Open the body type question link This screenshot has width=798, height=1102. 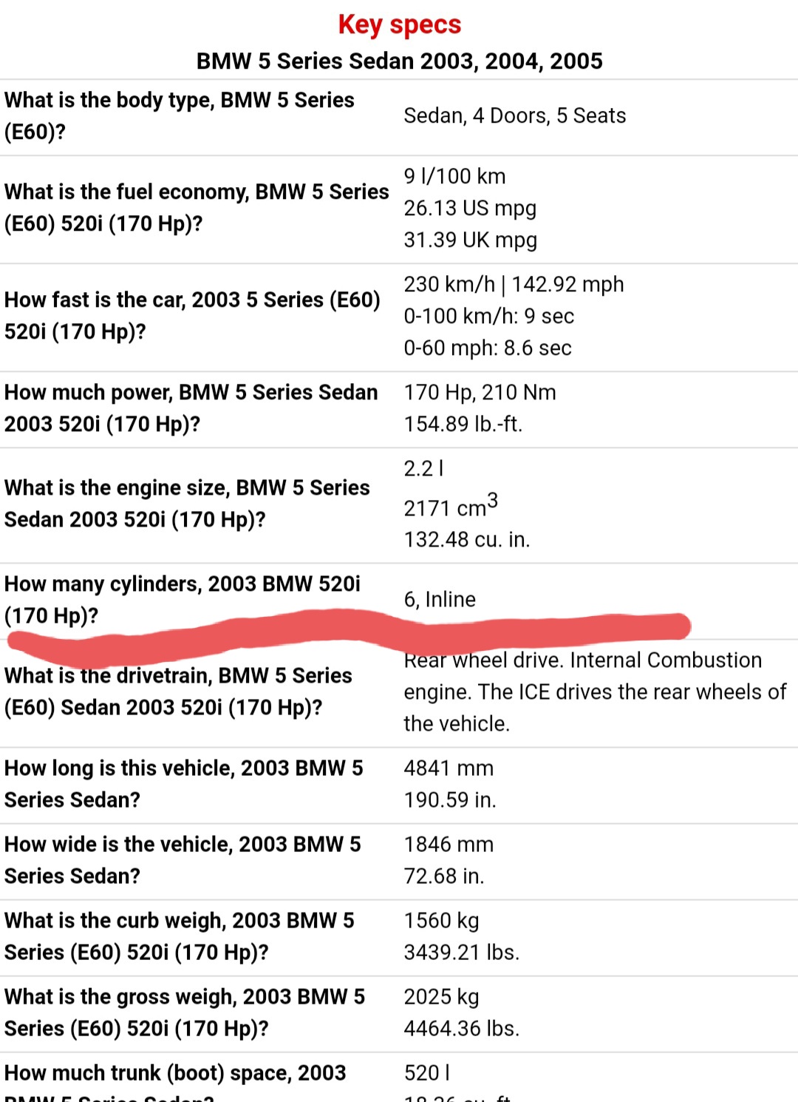coord(179,115)
